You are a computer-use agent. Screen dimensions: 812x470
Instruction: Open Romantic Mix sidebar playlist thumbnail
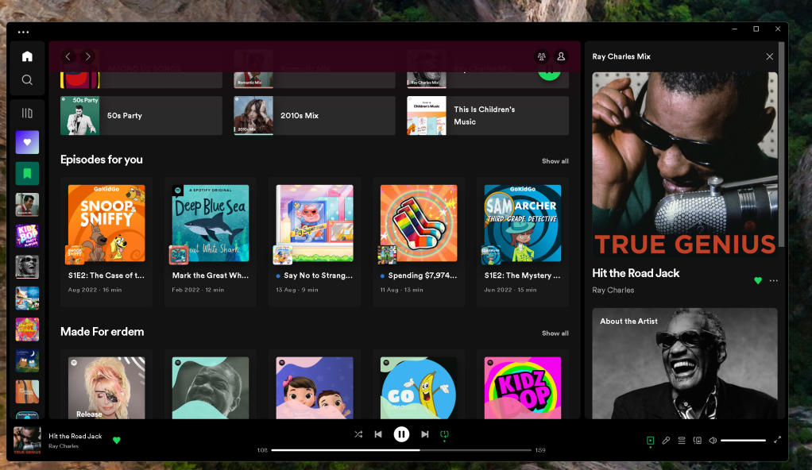tap(27, 205)
